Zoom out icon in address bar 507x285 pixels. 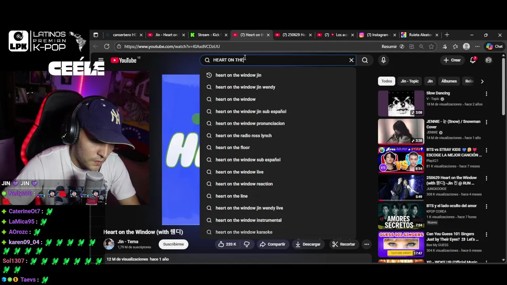click(421, 46)
